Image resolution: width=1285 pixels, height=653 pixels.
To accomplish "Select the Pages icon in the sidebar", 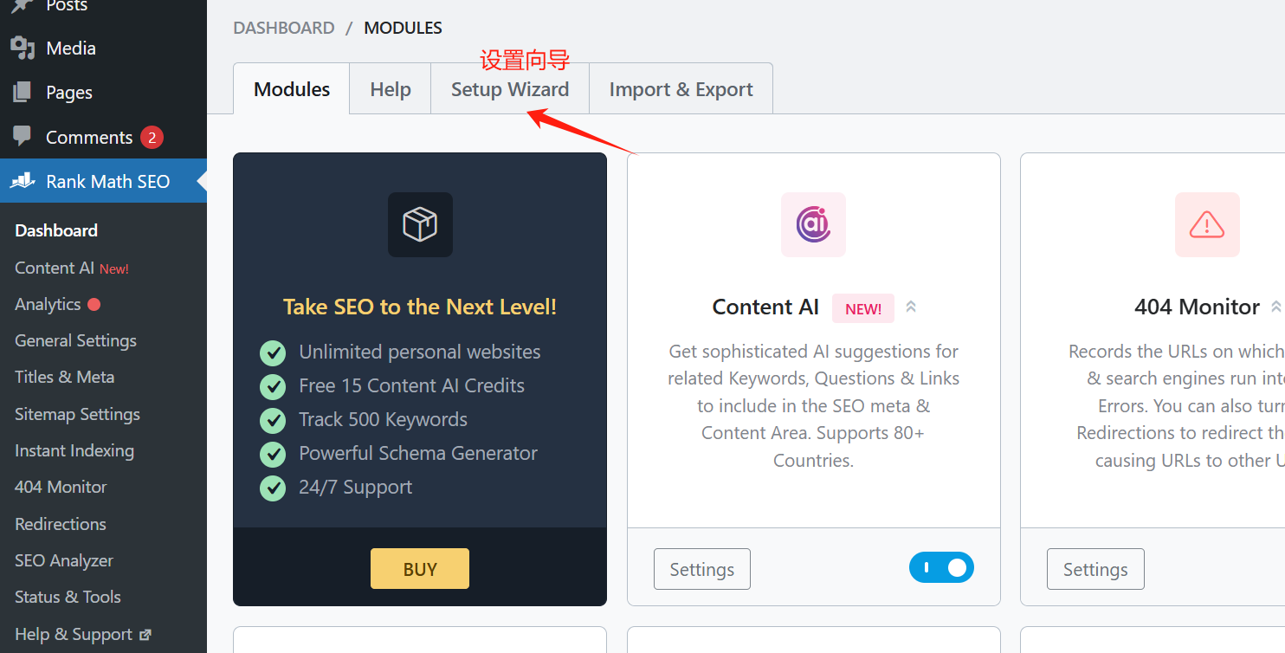I will pos(22,92).
